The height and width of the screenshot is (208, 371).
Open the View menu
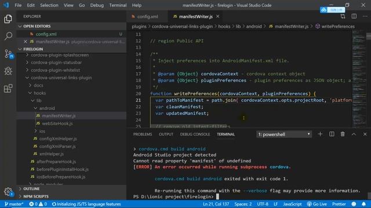(68, 5)
